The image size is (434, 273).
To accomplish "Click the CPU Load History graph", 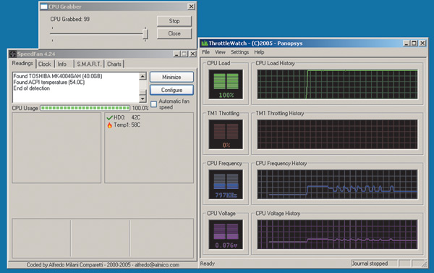I will point(337,85).
